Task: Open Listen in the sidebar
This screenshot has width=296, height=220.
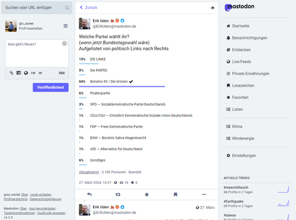Action: point(235,109)
